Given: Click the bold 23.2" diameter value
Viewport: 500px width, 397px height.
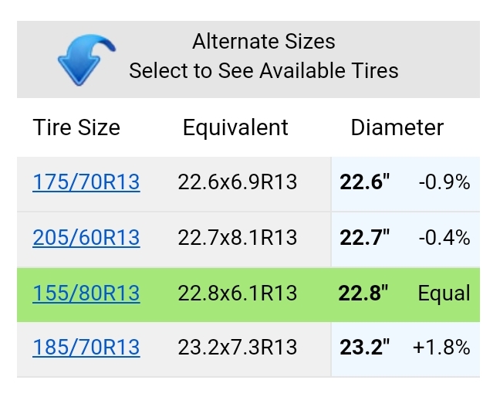Looking at the screenshot, I should click(x=365, y=348).
